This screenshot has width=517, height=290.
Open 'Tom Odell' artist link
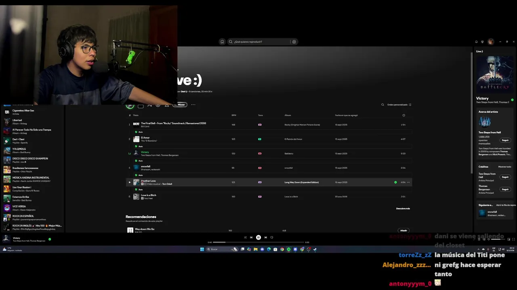167,184
